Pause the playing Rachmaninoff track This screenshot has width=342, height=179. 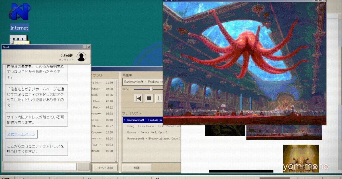[x=159, y=99]
